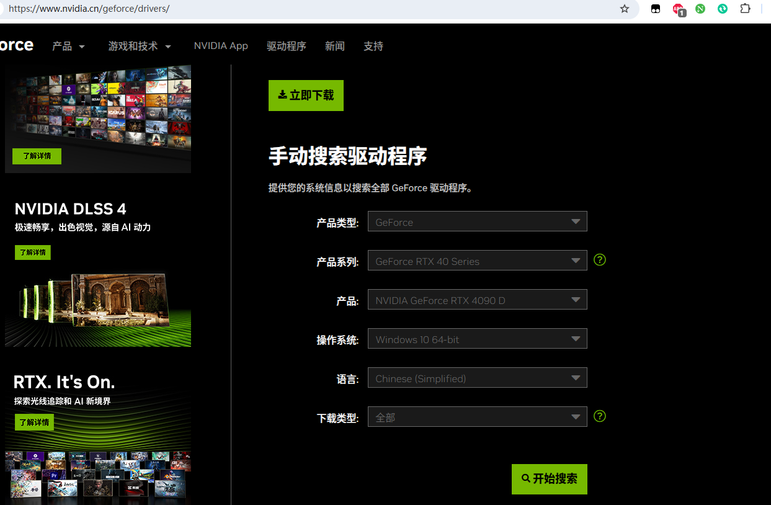771x505 pixels.
Task: Open the 下载类型 dropdown showing 全部
Action: [477, 417]
